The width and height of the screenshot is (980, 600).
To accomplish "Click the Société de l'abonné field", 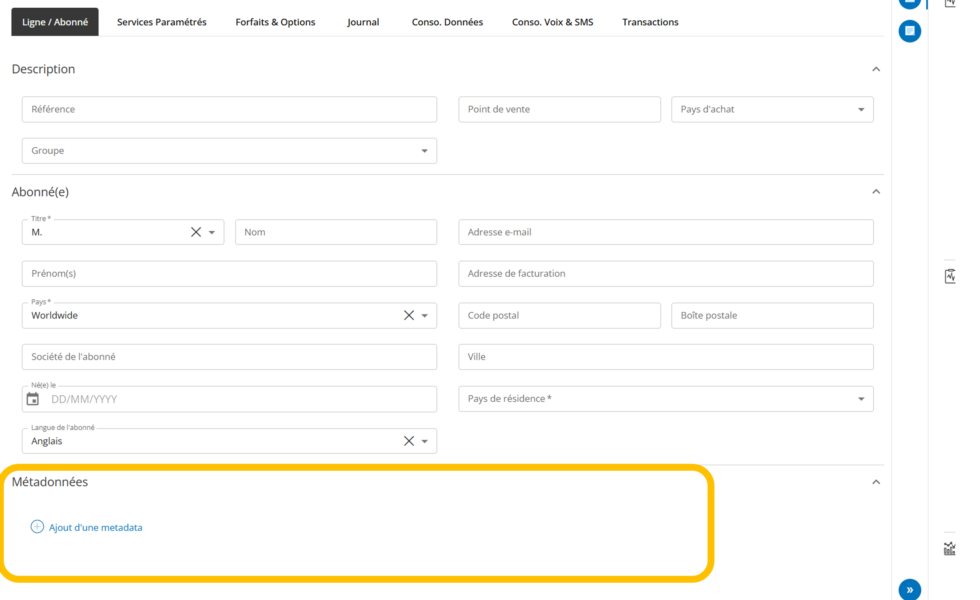I will [x=229, y=357].
